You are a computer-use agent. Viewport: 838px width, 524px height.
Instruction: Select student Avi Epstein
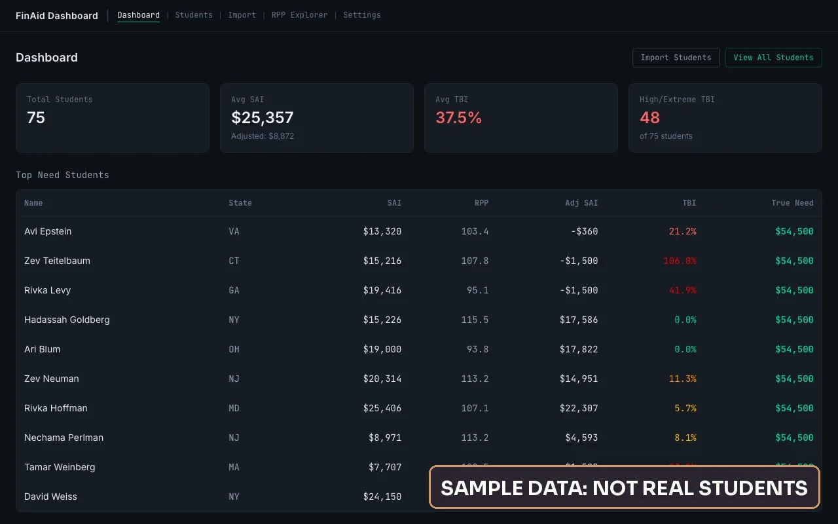pos(48,231)
